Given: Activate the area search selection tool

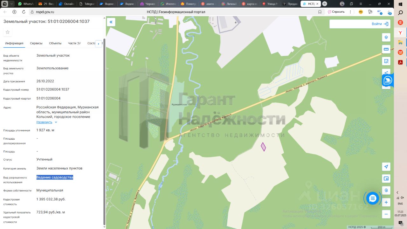Looking at the screenshot, I should tap(386, 61).
